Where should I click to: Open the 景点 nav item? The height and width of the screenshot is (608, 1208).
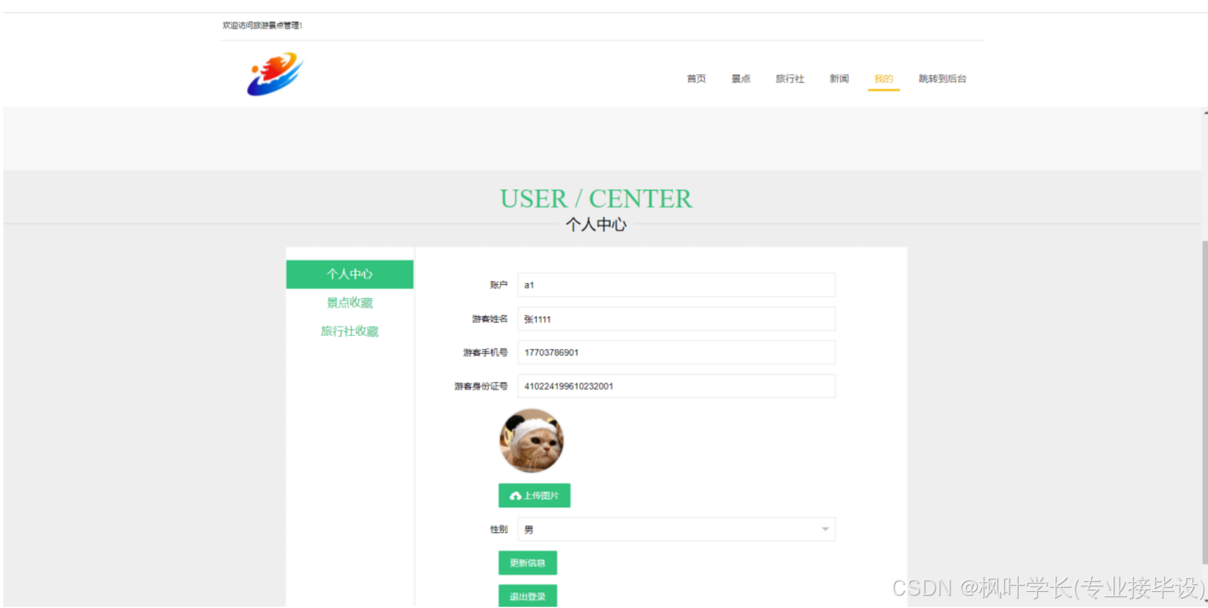741,79
